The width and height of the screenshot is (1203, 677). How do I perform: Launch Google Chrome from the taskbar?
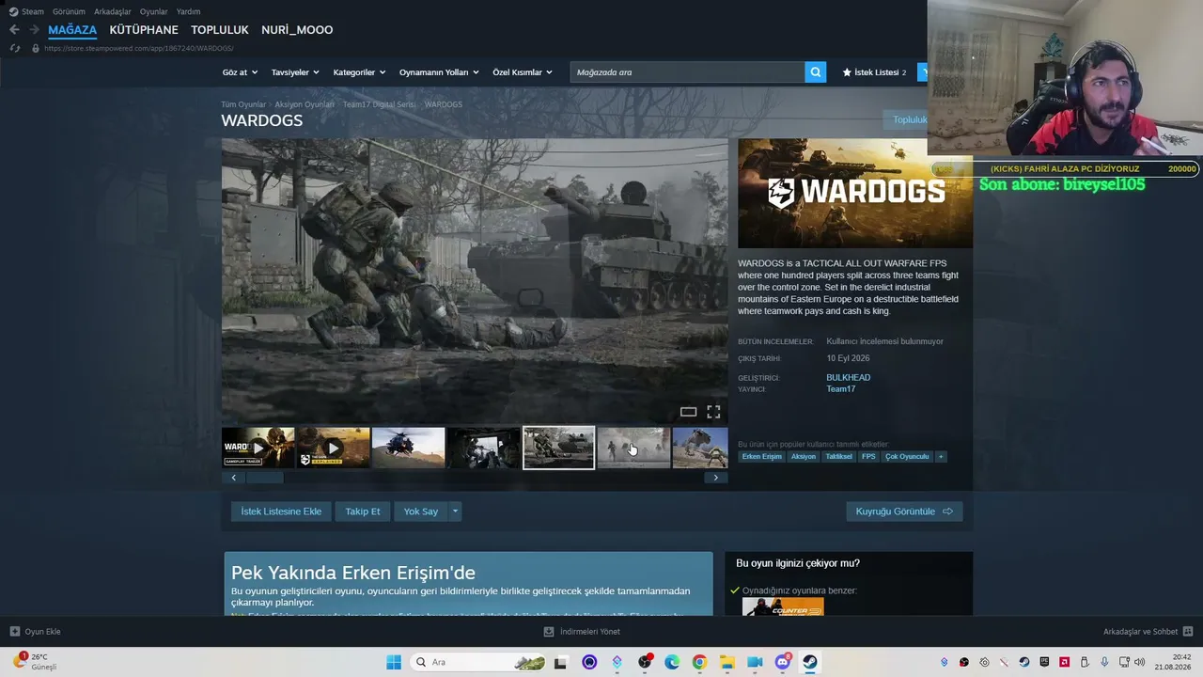(699, 662)
